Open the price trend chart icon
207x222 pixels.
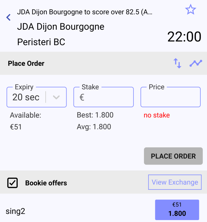196,63
